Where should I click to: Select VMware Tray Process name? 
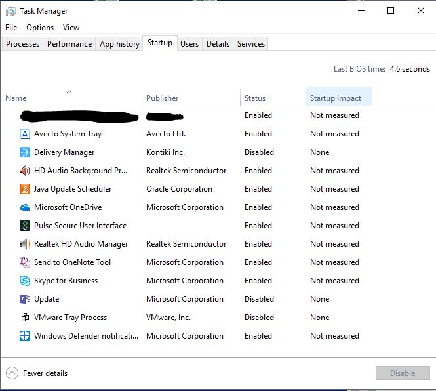click(70, 318)
